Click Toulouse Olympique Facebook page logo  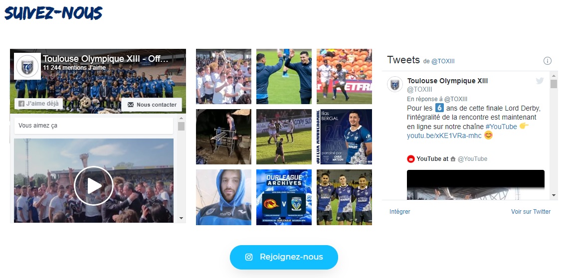click(27, 66)
